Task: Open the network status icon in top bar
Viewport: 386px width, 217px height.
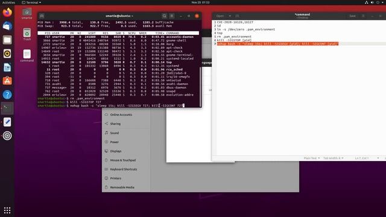Action: pyautogui.click(x=366, y=2)
